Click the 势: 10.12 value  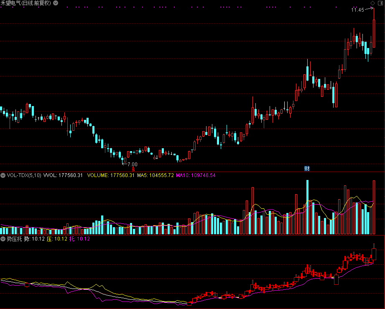point(34,239)
